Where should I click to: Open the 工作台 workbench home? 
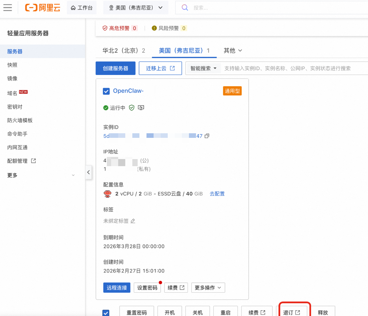click(x=82, y=8)
